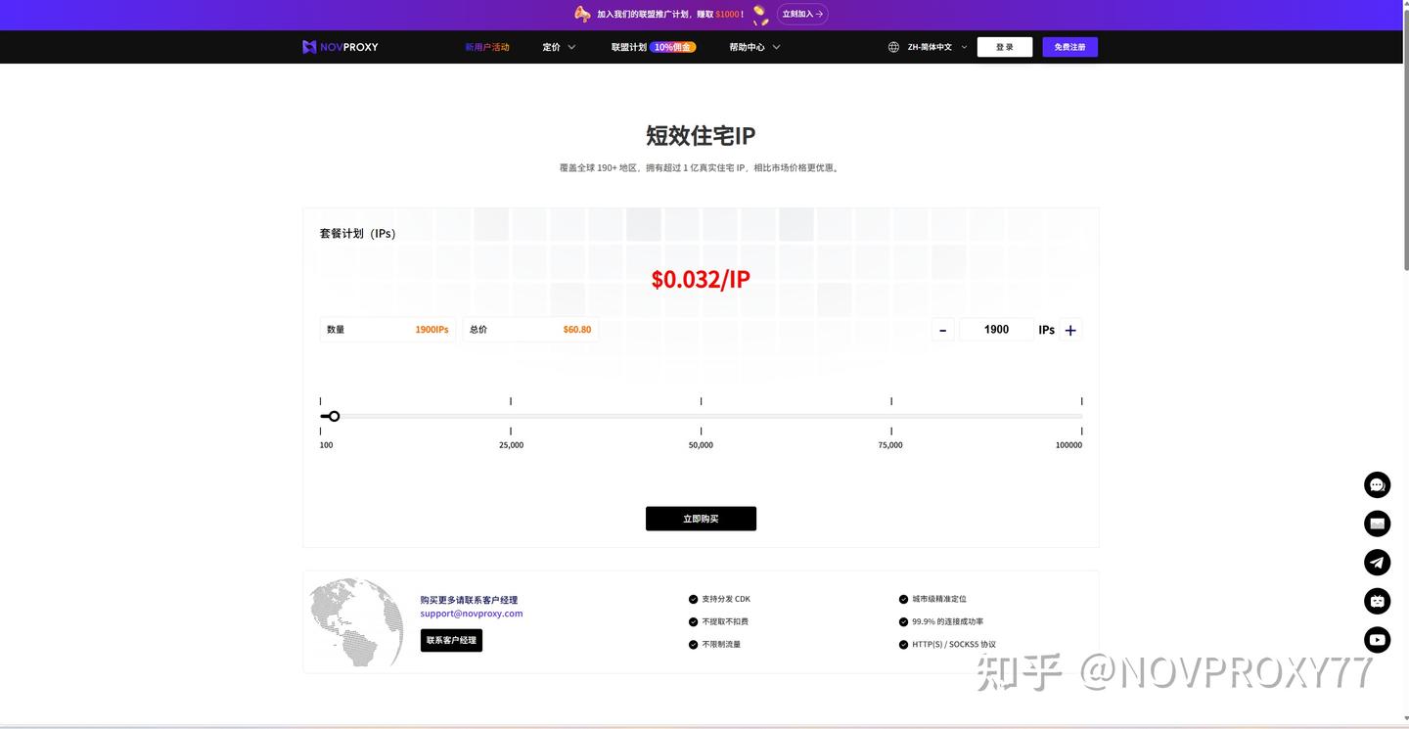Open the 联盟计划 10%佣金 menu item
The height and width of the screenshot is (729, 1409).
tap(653, 46)
